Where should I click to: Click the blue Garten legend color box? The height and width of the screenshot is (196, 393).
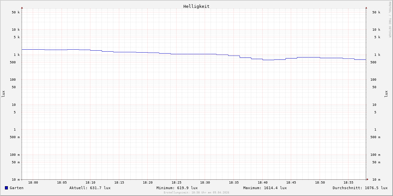coord(6,188)
